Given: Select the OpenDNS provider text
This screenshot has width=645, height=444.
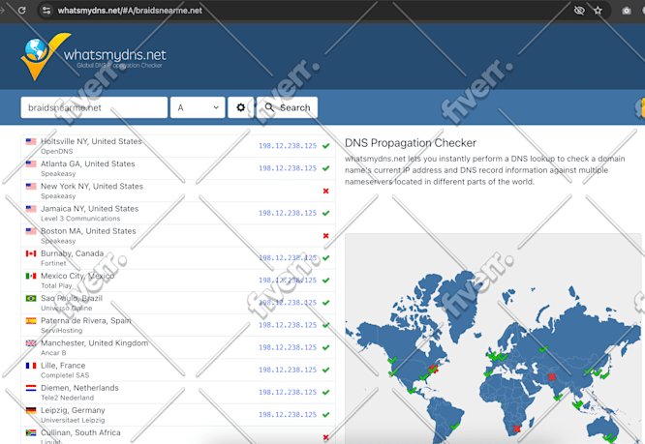Looking at the screenshot, I should point(57,151).
